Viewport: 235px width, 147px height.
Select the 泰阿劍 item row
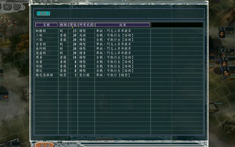point(119,48)
